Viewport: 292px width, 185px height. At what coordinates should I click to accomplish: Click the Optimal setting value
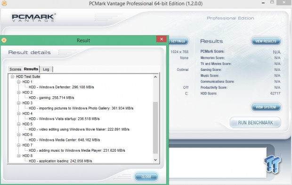183,69
